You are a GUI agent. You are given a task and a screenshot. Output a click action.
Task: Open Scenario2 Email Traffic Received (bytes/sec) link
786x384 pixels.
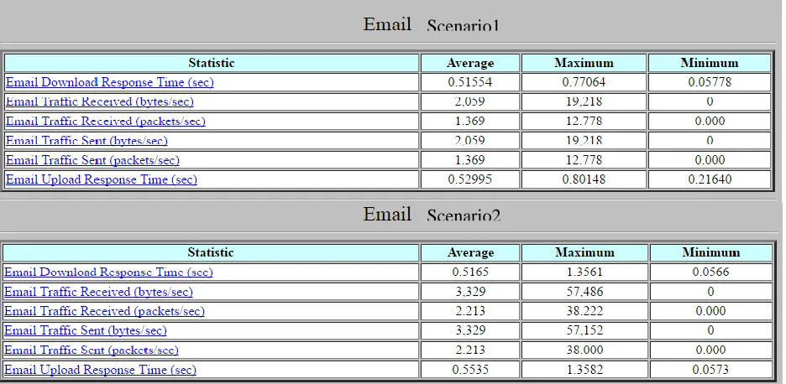99,292
